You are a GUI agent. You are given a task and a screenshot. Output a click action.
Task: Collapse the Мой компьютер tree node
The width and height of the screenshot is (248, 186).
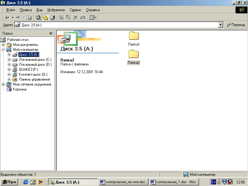[3, 50]
